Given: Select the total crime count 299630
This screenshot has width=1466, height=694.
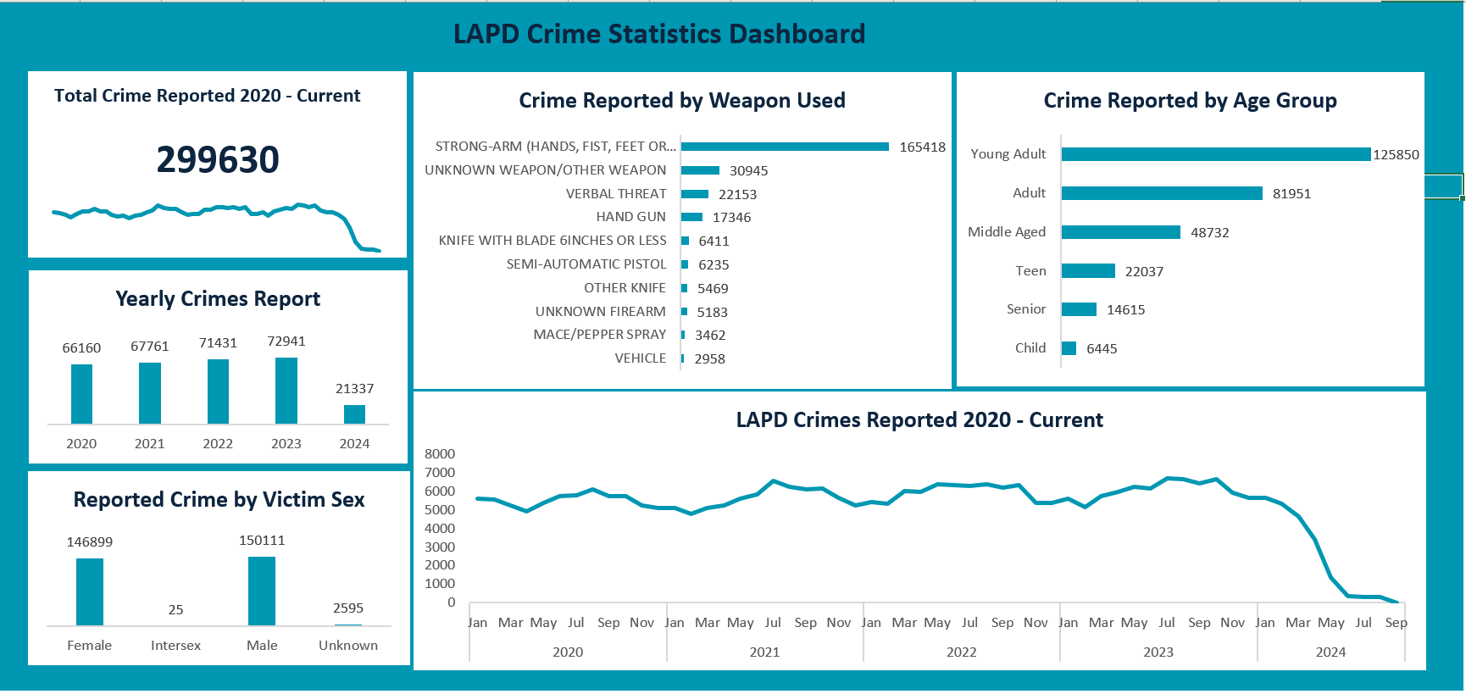Looking at the screenshot, I should (218, 160).
